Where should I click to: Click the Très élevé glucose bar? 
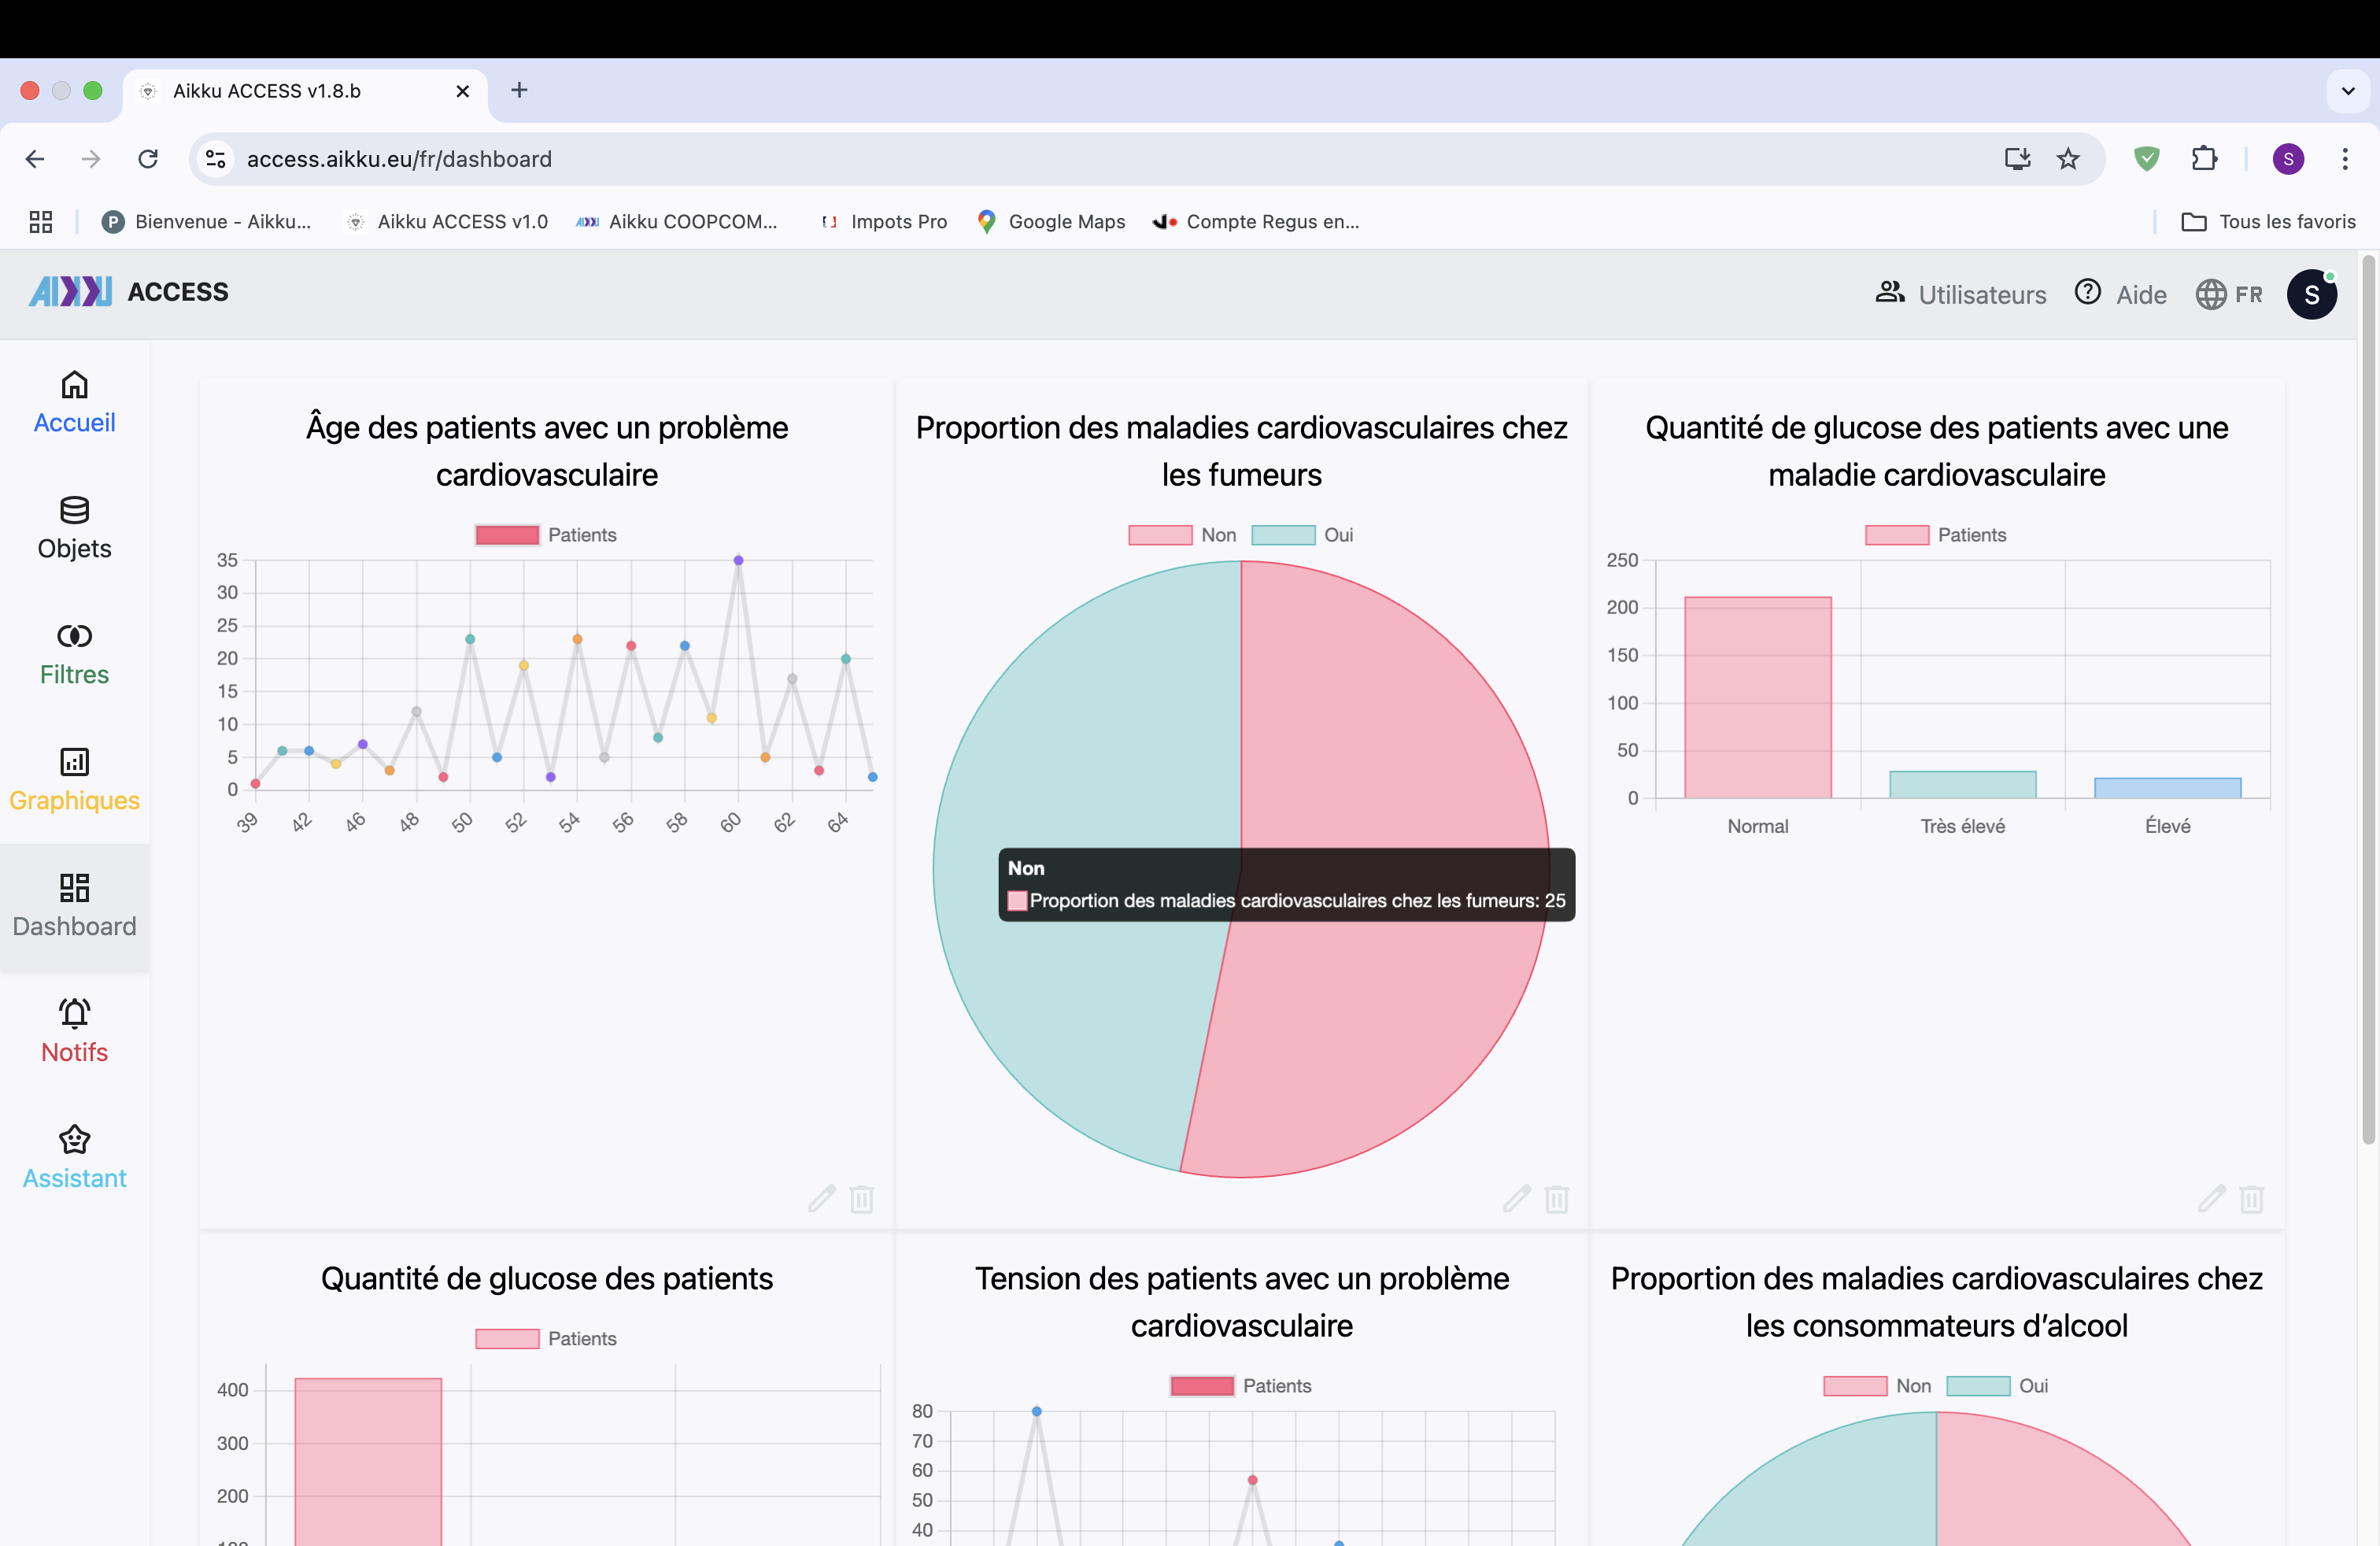[1963, 785]
